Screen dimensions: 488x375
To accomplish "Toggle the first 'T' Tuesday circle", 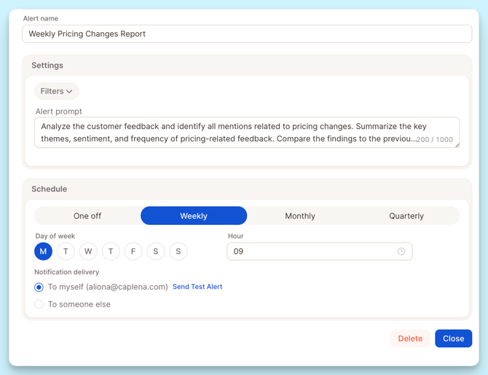I will tap(66, 251).
